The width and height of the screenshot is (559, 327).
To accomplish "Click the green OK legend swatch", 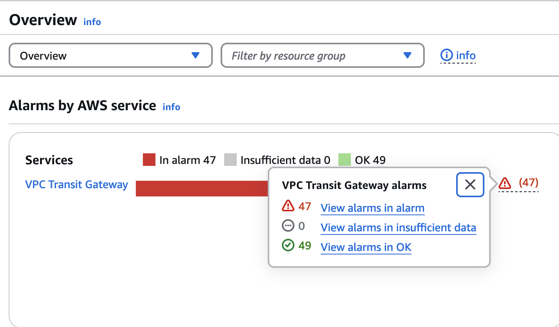I will point(344,160).
